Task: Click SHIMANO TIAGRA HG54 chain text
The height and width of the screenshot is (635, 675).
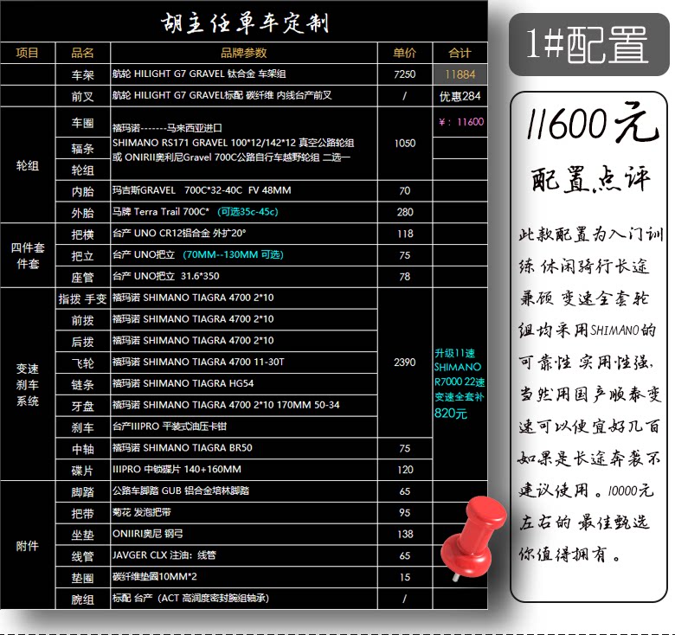Action: click(198, 383)
